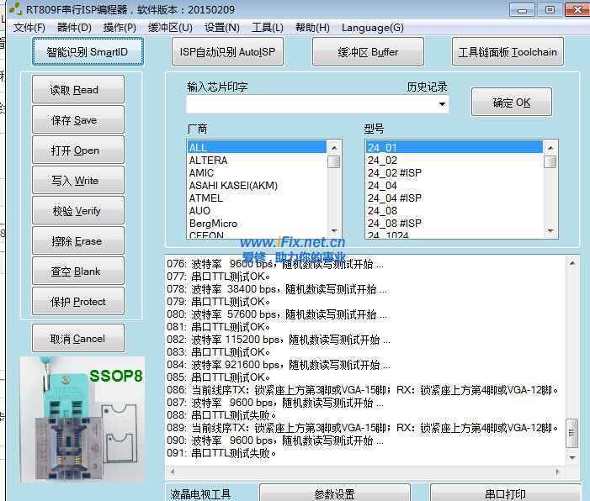Click the 读取 Read button
The height and width of the screenshot is (501, 590).
tap(78, 89)
